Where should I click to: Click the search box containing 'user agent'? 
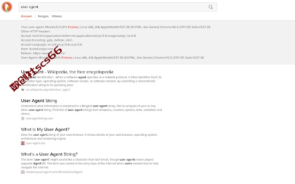click(118, 7)
